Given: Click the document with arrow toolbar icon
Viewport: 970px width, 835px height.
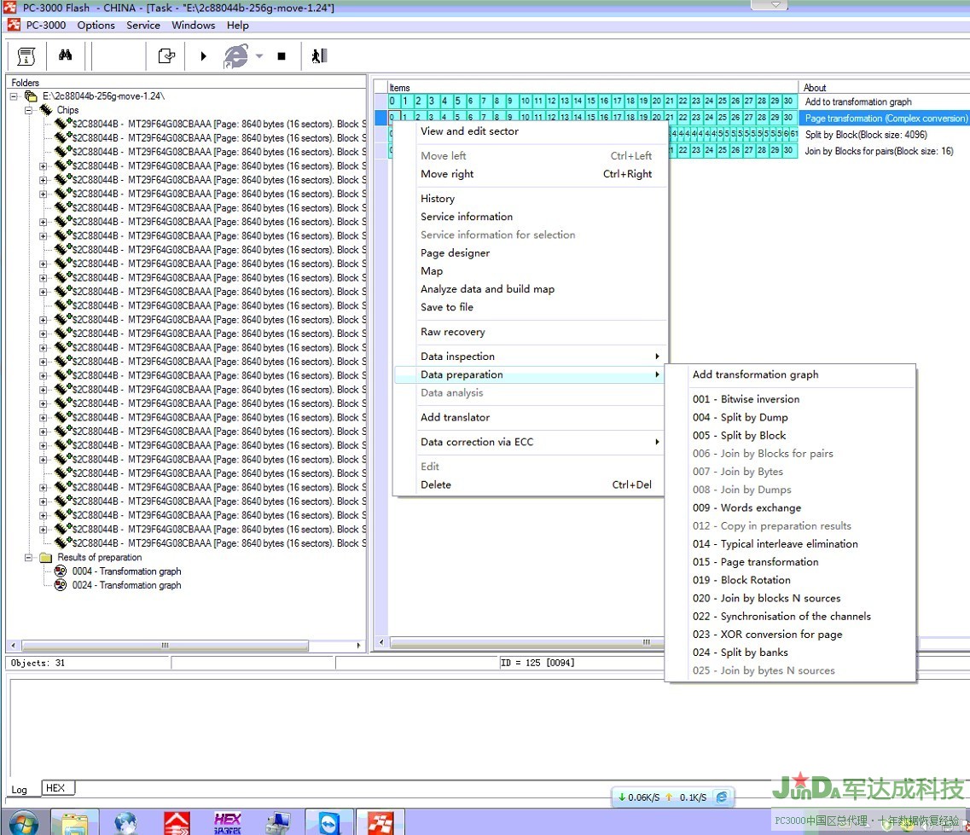Looking at the screenshot, I should click(x=166, y=56).
